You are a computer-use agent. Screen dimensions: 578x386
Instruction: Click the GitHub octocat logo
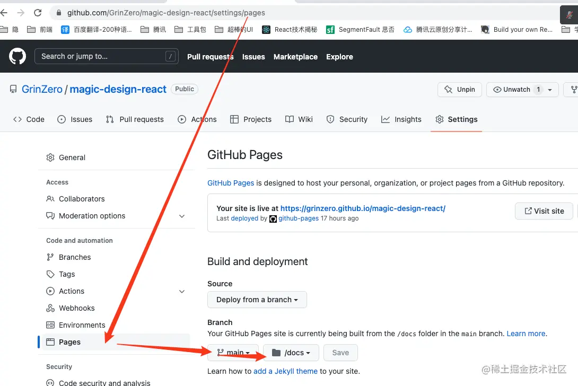pyautogui.click(x=17, y=56)
